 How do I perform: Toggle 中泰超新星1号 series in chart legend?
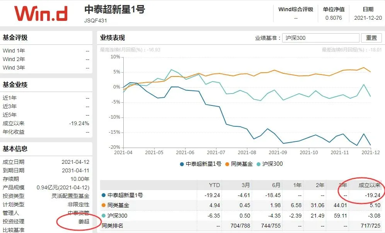click(x=201, y=164)
